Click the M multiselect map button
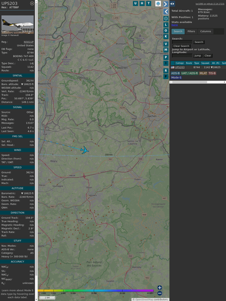Screen dimensions: 226x301 [x=166, y=50]
